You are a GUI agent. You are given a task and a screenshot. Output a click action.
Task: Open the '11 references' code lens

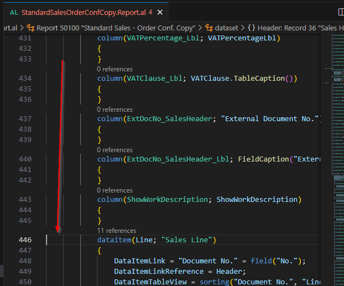point(116,231)
